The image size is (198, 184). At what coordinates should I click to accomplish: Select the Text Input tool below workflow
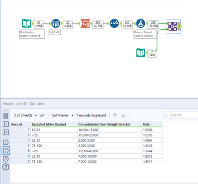141,53
